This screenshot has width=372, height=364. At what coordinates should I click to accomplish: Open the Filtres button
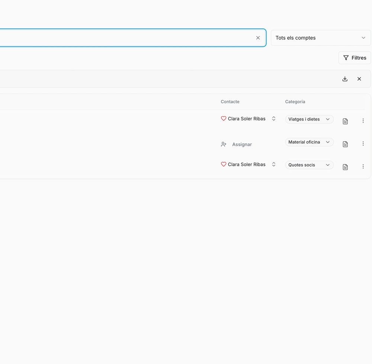coord(355,58)
